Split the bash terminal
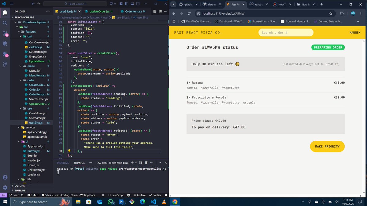 pyautogui.click(x=141, y=163)
